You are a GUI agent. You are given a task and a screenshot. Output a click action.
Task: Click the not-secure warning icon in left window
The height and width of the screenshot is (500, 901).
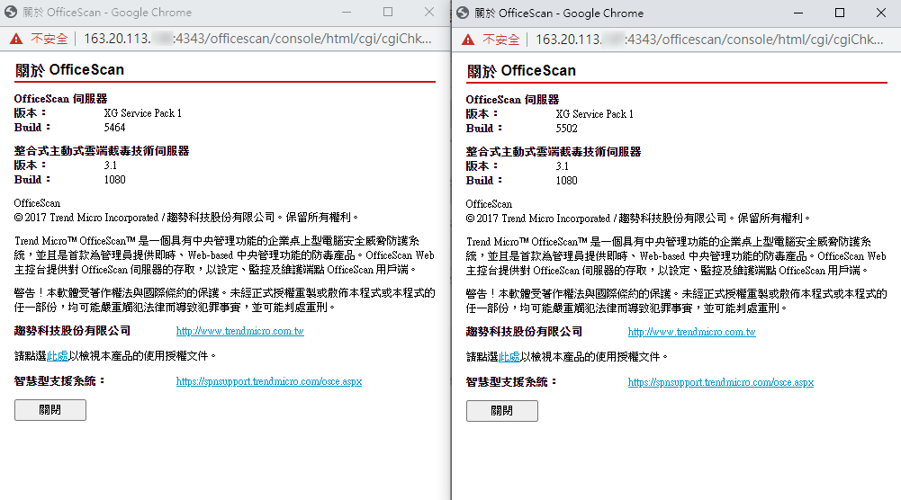pyautogui.click(x=16, y=39)
